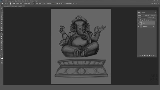Select the Move tool

pos(2,8)
